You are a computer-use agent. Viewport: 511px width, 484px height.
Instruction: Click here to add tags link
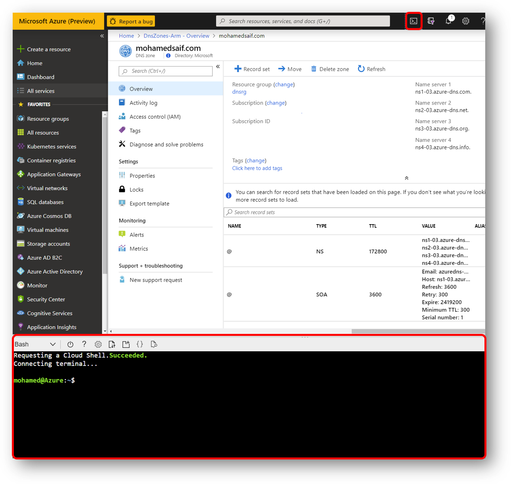click(257, 168)
